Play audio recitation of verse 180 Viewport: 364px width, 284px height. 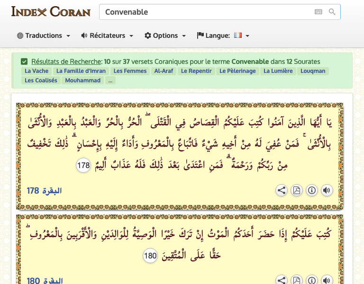tap(327, 280)
